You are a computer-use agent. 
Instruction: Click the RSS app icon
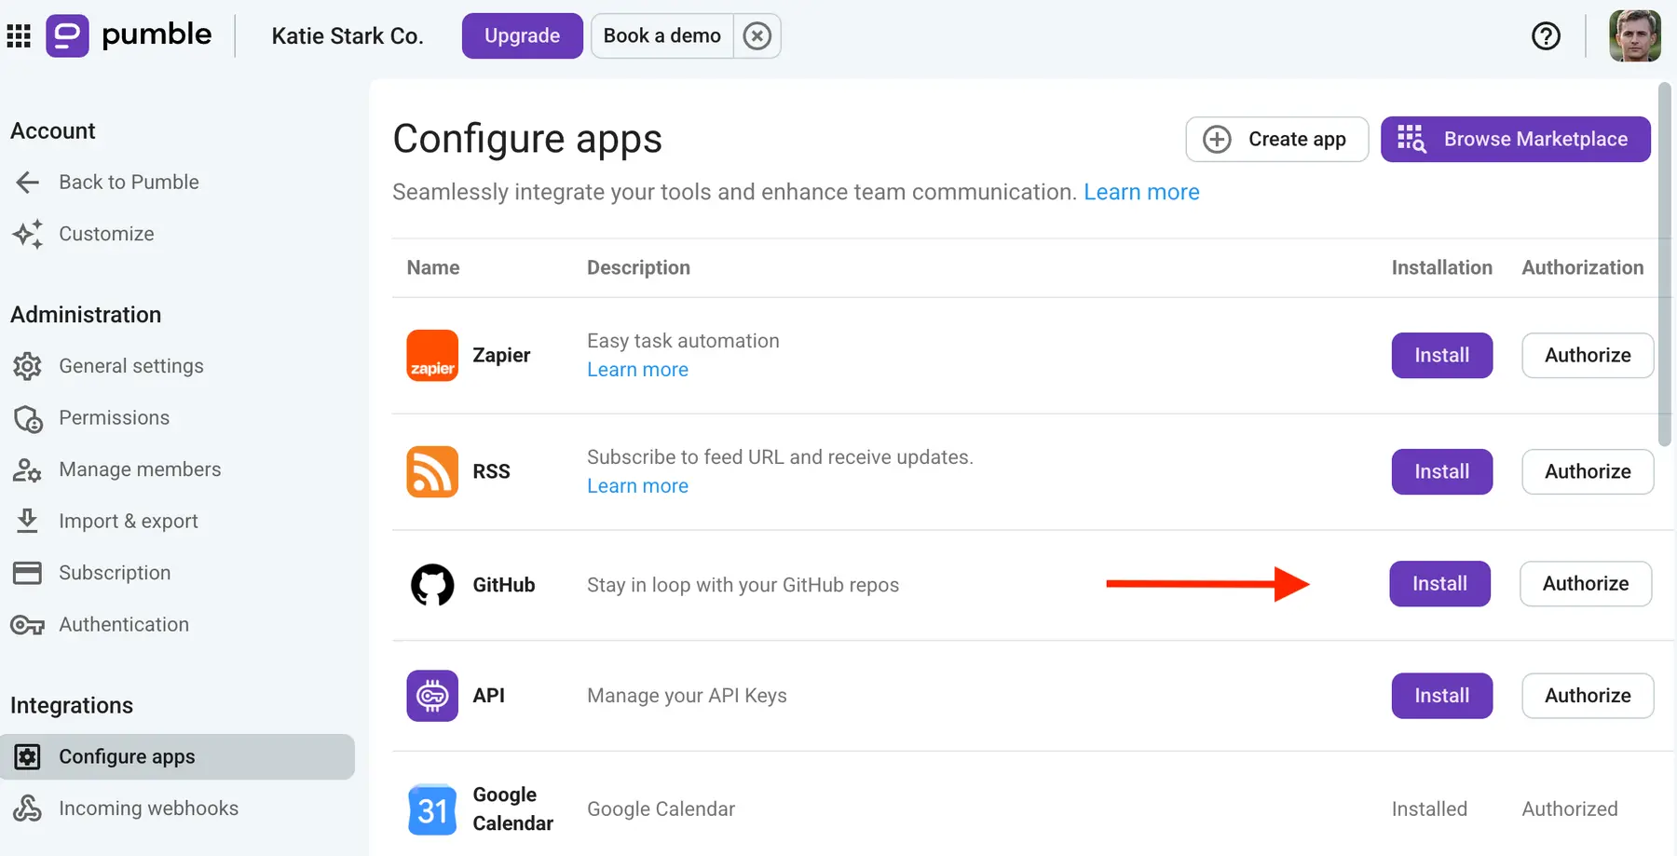click(432, 472)
